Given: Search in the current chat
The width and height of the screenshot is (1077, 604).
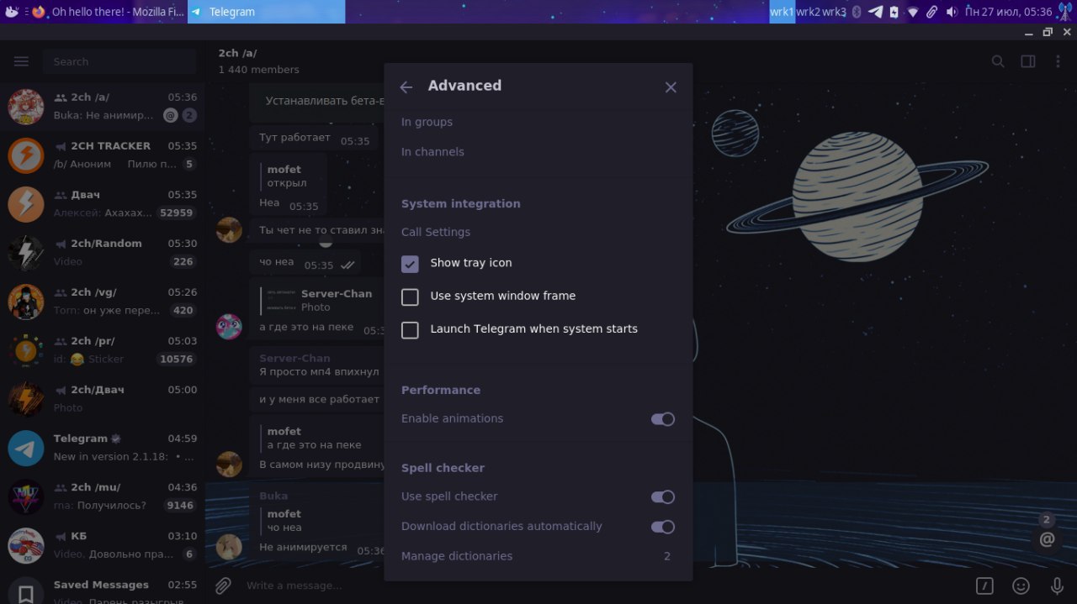Looking at the screenshot, I should [998, 61].
